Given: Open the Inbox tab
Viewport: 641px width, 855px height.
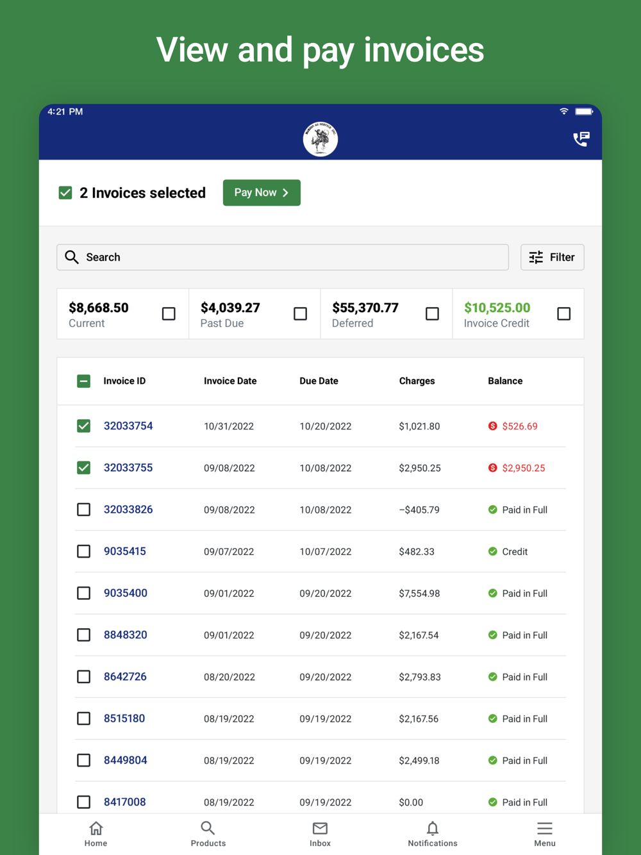Looking at the screenshot, I should 320,834.
